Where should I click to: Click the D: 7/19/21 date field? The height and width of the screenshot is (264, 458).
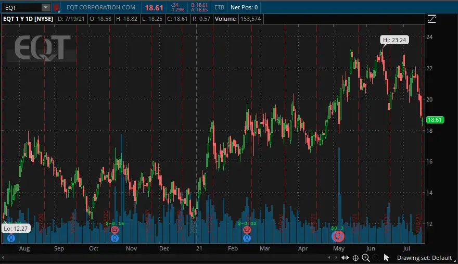pyautogui.click(x=71, y=19)
